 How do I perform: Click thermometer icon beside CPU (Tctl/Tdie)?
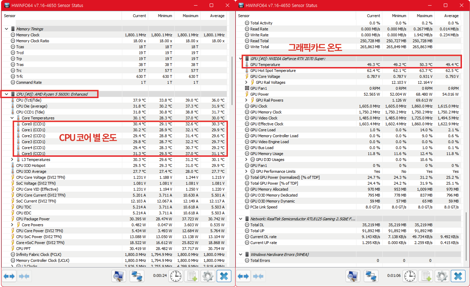tap(13, 100)
